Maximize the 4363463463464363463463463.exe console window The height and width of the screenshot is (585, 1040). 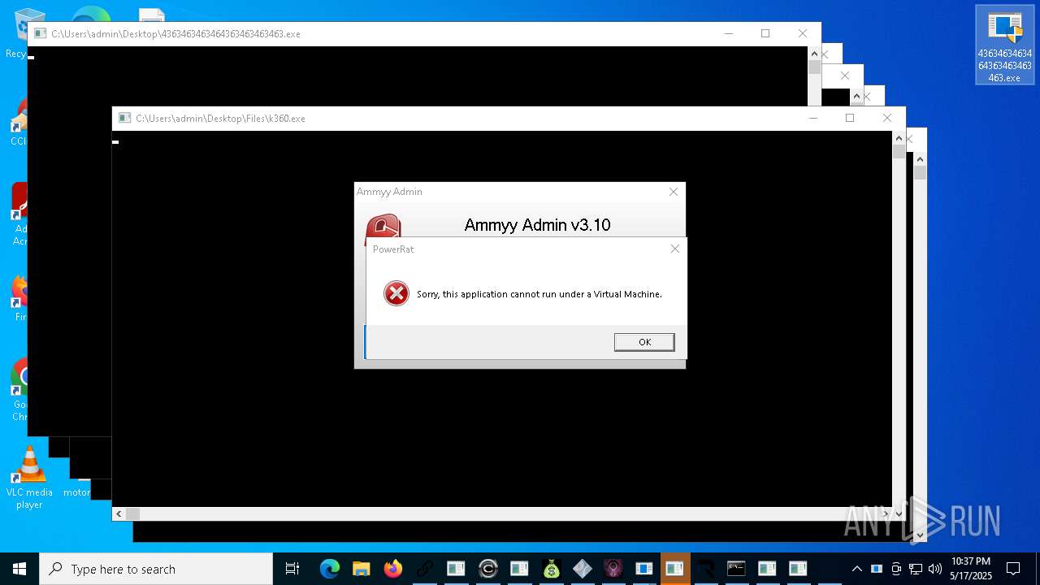[x=765, y=33]
